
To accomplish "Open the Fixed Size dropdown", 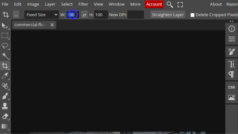I will (42, 15).
